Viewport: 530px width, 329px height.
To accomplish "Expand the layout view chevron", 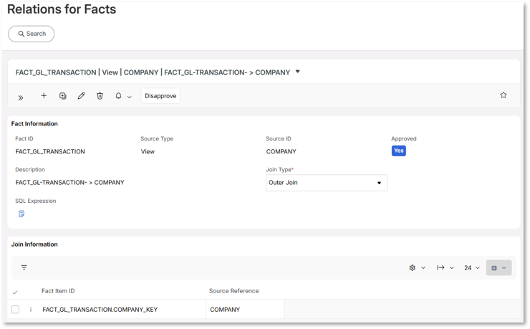I will pos(504,268).
